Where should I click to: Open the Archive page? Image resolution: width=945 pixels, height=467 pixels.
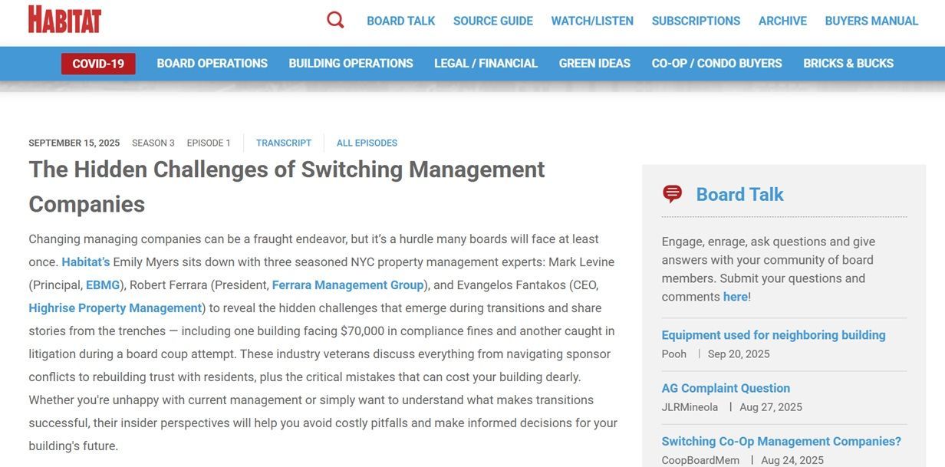click(x=782, y=21)
